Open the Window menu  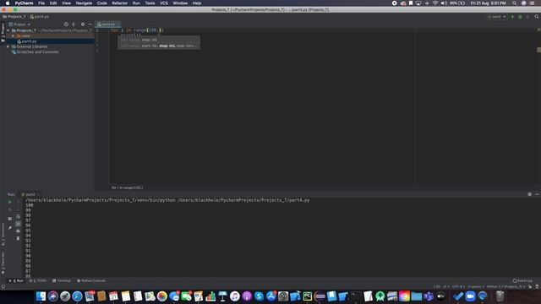[x=180, y=3]
